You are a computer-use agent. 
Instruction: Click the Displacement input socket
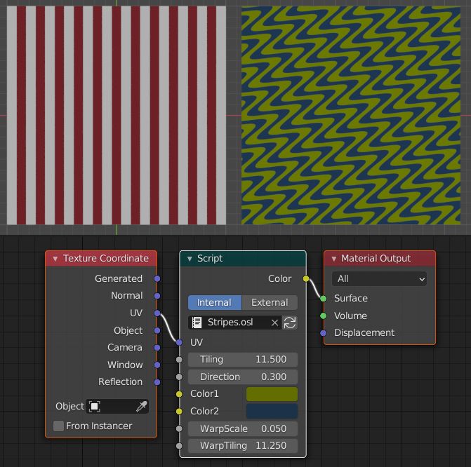323,333
